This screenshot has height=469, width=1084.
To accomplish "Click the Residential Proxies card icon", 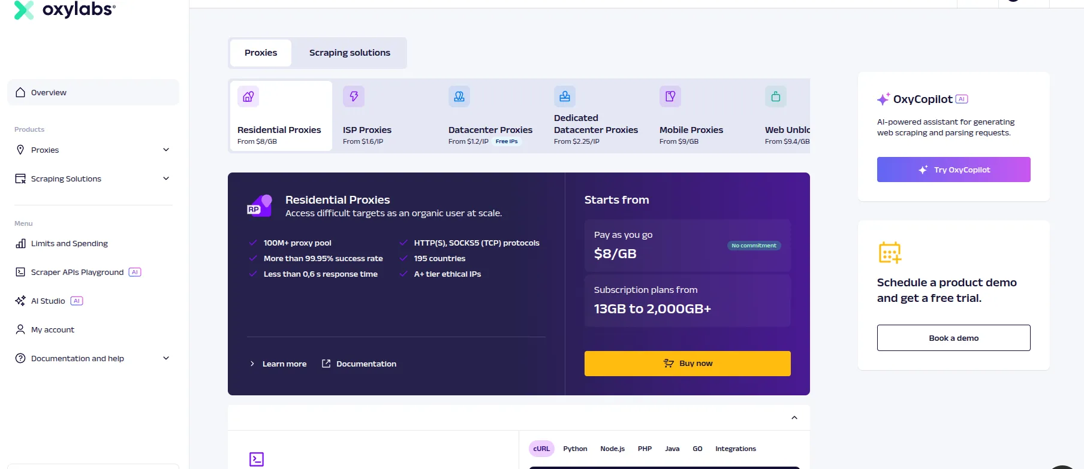I will 248,96.
